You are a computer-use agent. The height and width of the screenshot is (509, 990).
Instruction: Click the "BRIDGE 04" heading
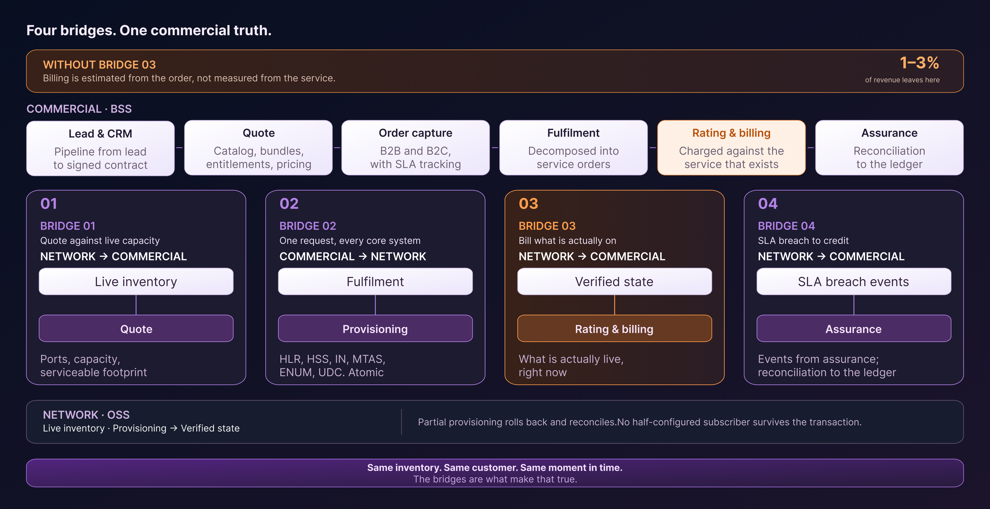tap(786, 226)
